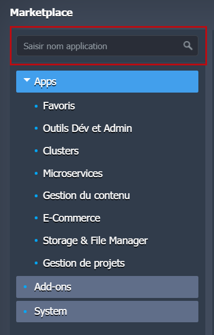Click the bullet icon beside Favoris
Screen dimensions: 214x335
click(36, 106)
